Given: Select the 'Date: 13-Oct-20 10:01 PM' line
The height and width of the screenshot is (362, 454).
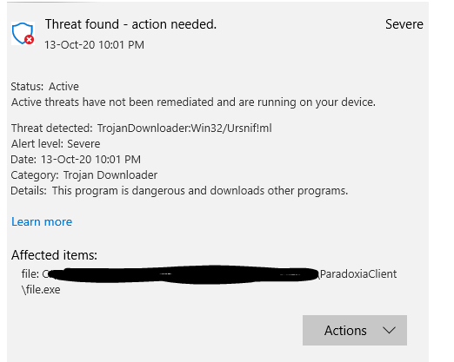Looking at the screenshot, I should click(76, 160).
